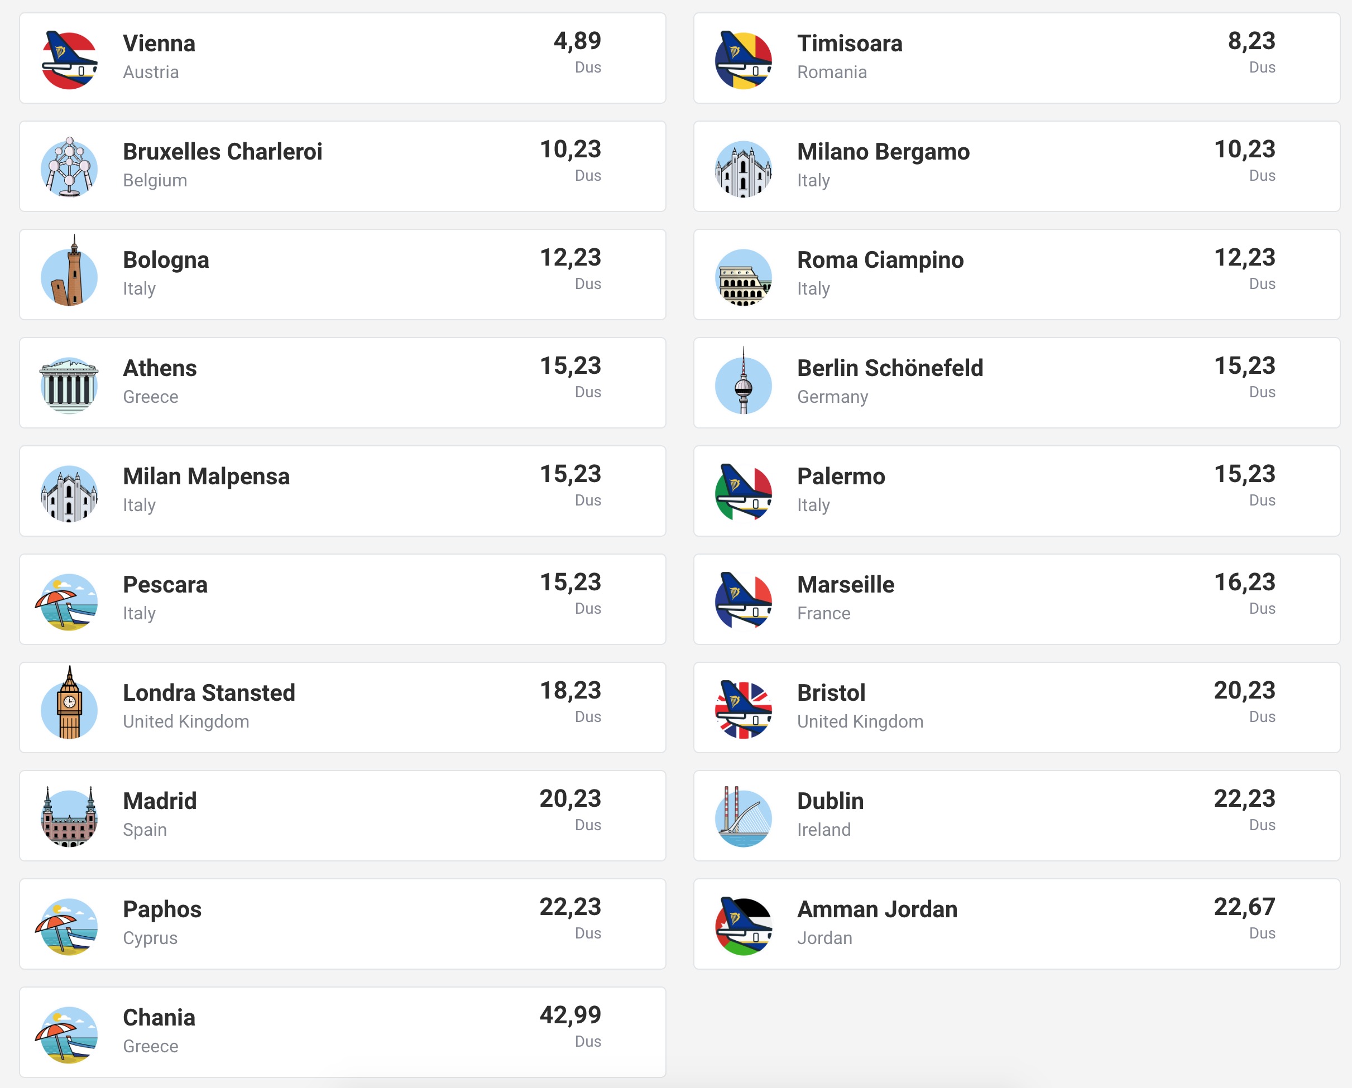Click the 22,23 price for Paphos
The image size is (1352, 1088).
tap(570, 907)
